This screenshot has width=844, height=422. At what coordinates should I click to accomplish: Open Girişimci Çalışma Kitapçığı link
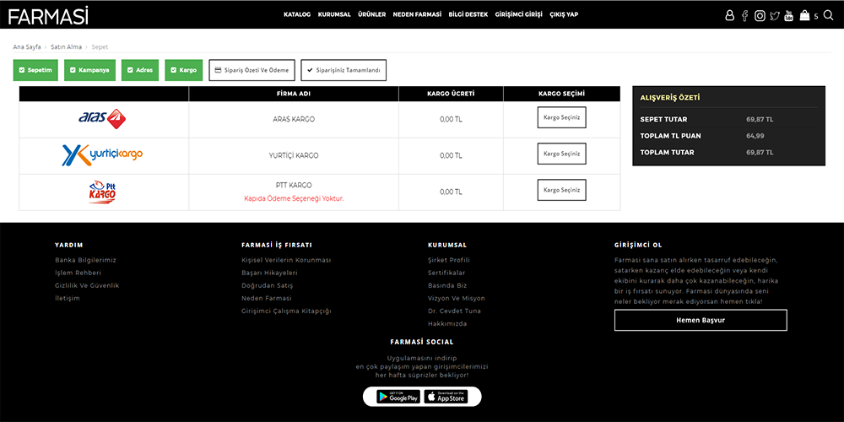click(286, 311)
